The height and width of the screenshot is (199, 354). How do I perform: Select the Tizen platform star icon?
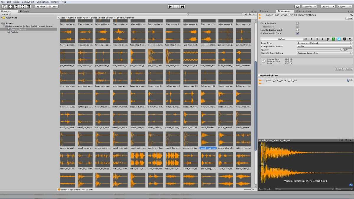328,39
